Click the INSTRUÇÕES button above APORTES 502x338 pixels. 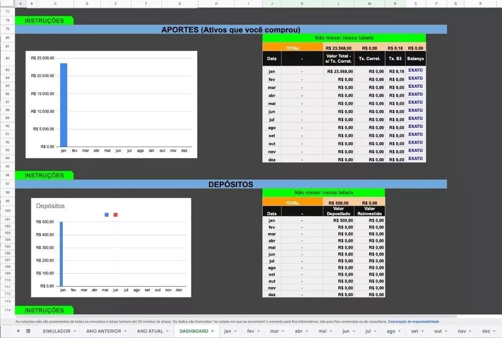(x=44, y=21)
